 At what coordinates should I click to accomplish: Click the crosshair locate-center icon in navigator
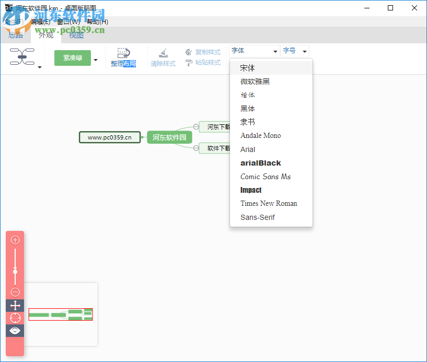[x=15, y=318]
